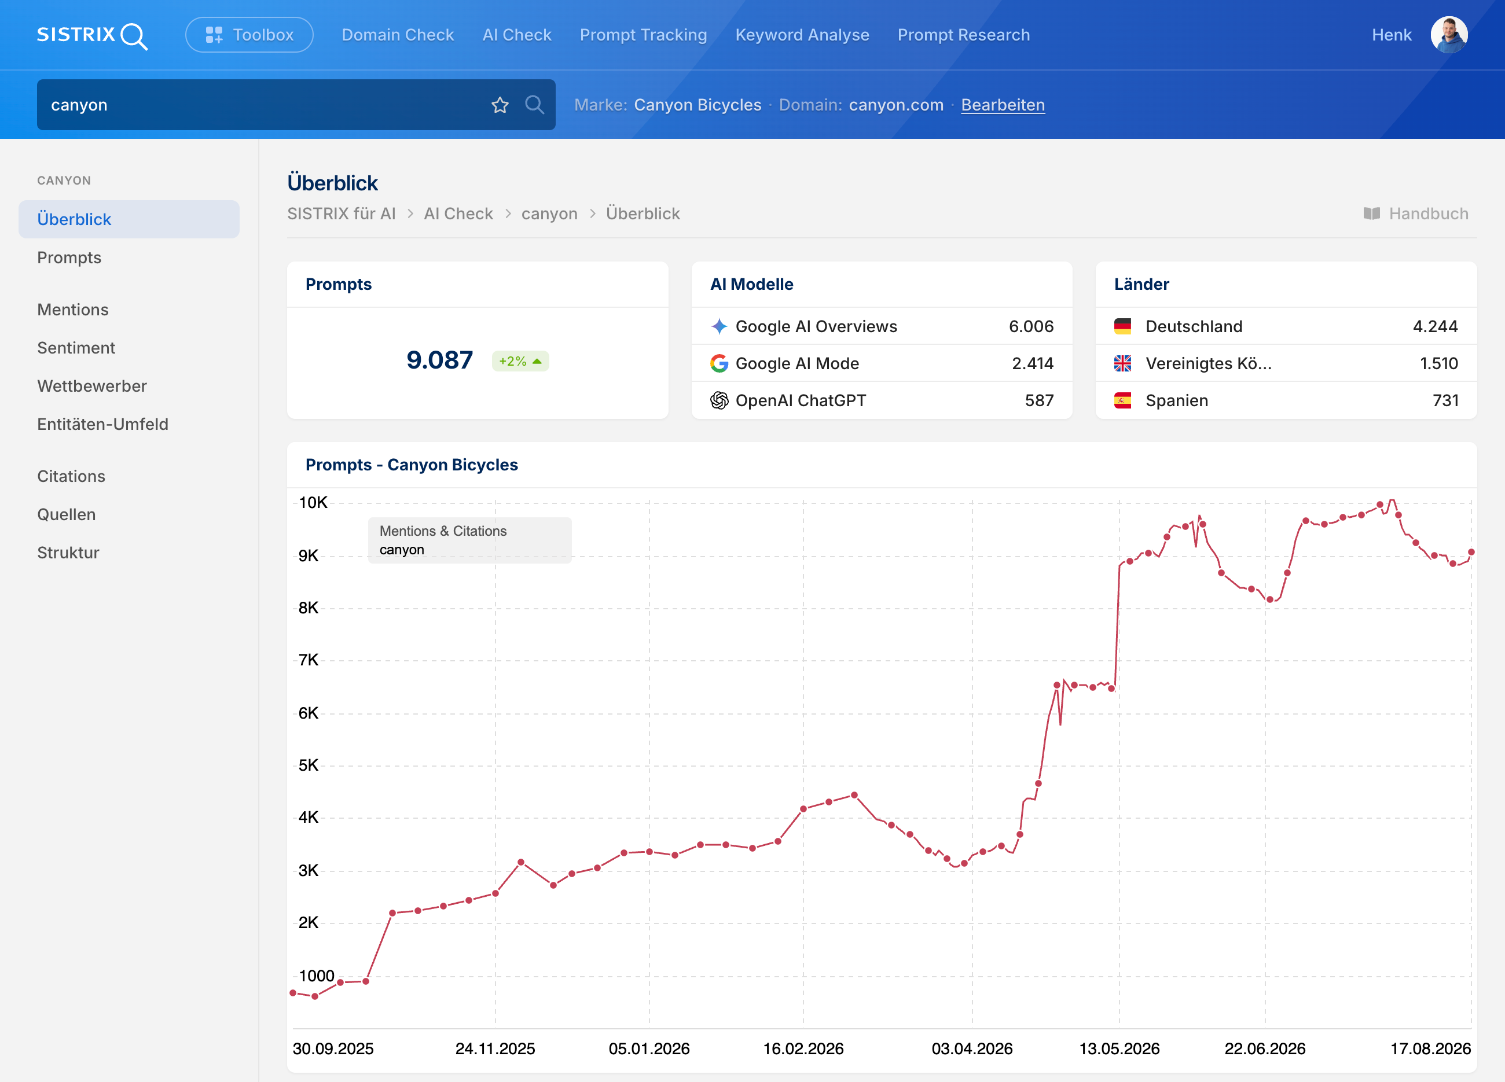
Task: Select Citations in the sidebar
Action: click(71, 476)
